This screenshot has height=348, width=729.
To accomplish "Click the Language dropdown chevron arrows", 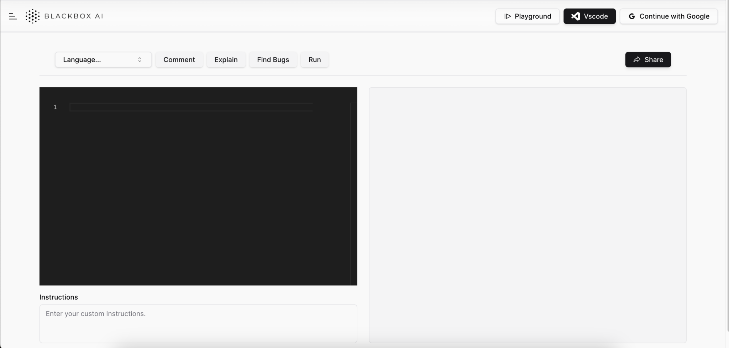I will (x=140, y=59).
